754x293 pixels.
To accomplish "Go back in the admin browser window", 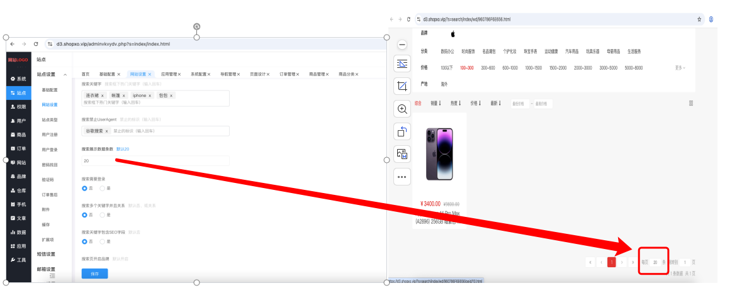I will (13, 44).
